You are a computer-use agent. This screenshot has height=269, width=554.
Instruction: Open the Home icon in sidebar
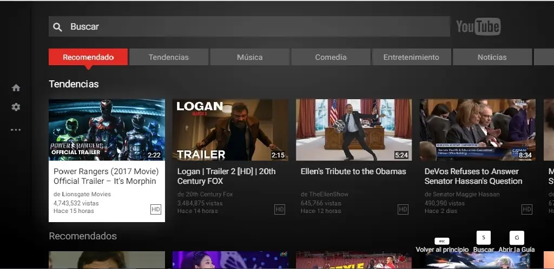tap(16, 88)
